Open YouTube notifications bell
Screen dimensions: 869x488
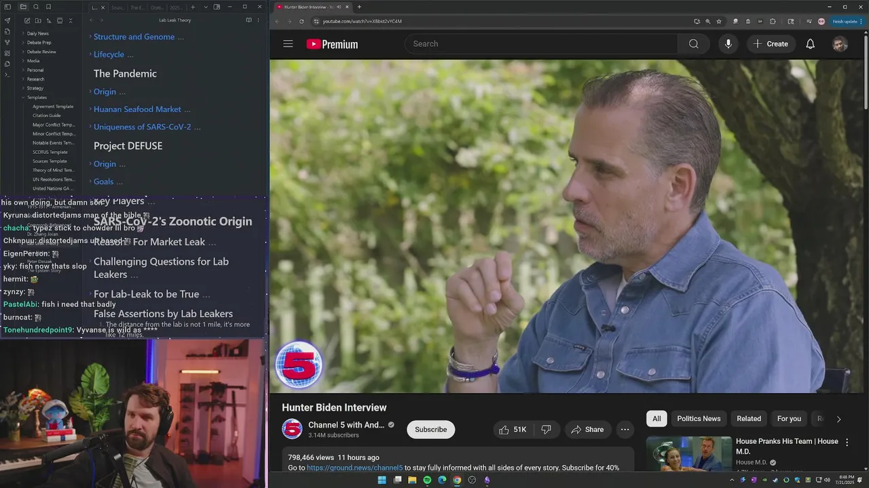[810, 44]
